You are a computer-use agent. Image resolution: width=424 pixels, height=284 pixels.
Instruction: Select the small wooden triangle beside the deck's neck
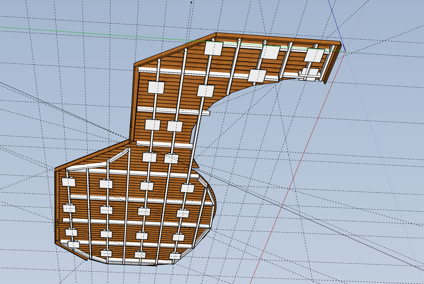pyautogui.click(x=195, y=165)
